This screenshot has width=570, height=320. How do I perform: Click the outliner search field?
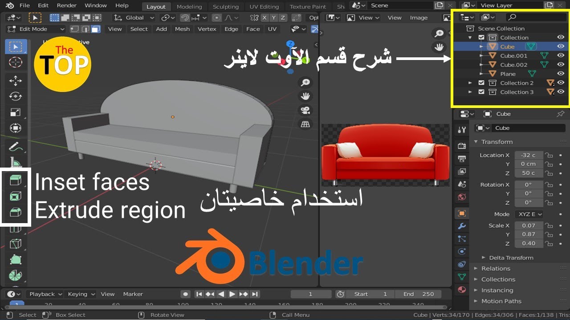coord(536,17)
